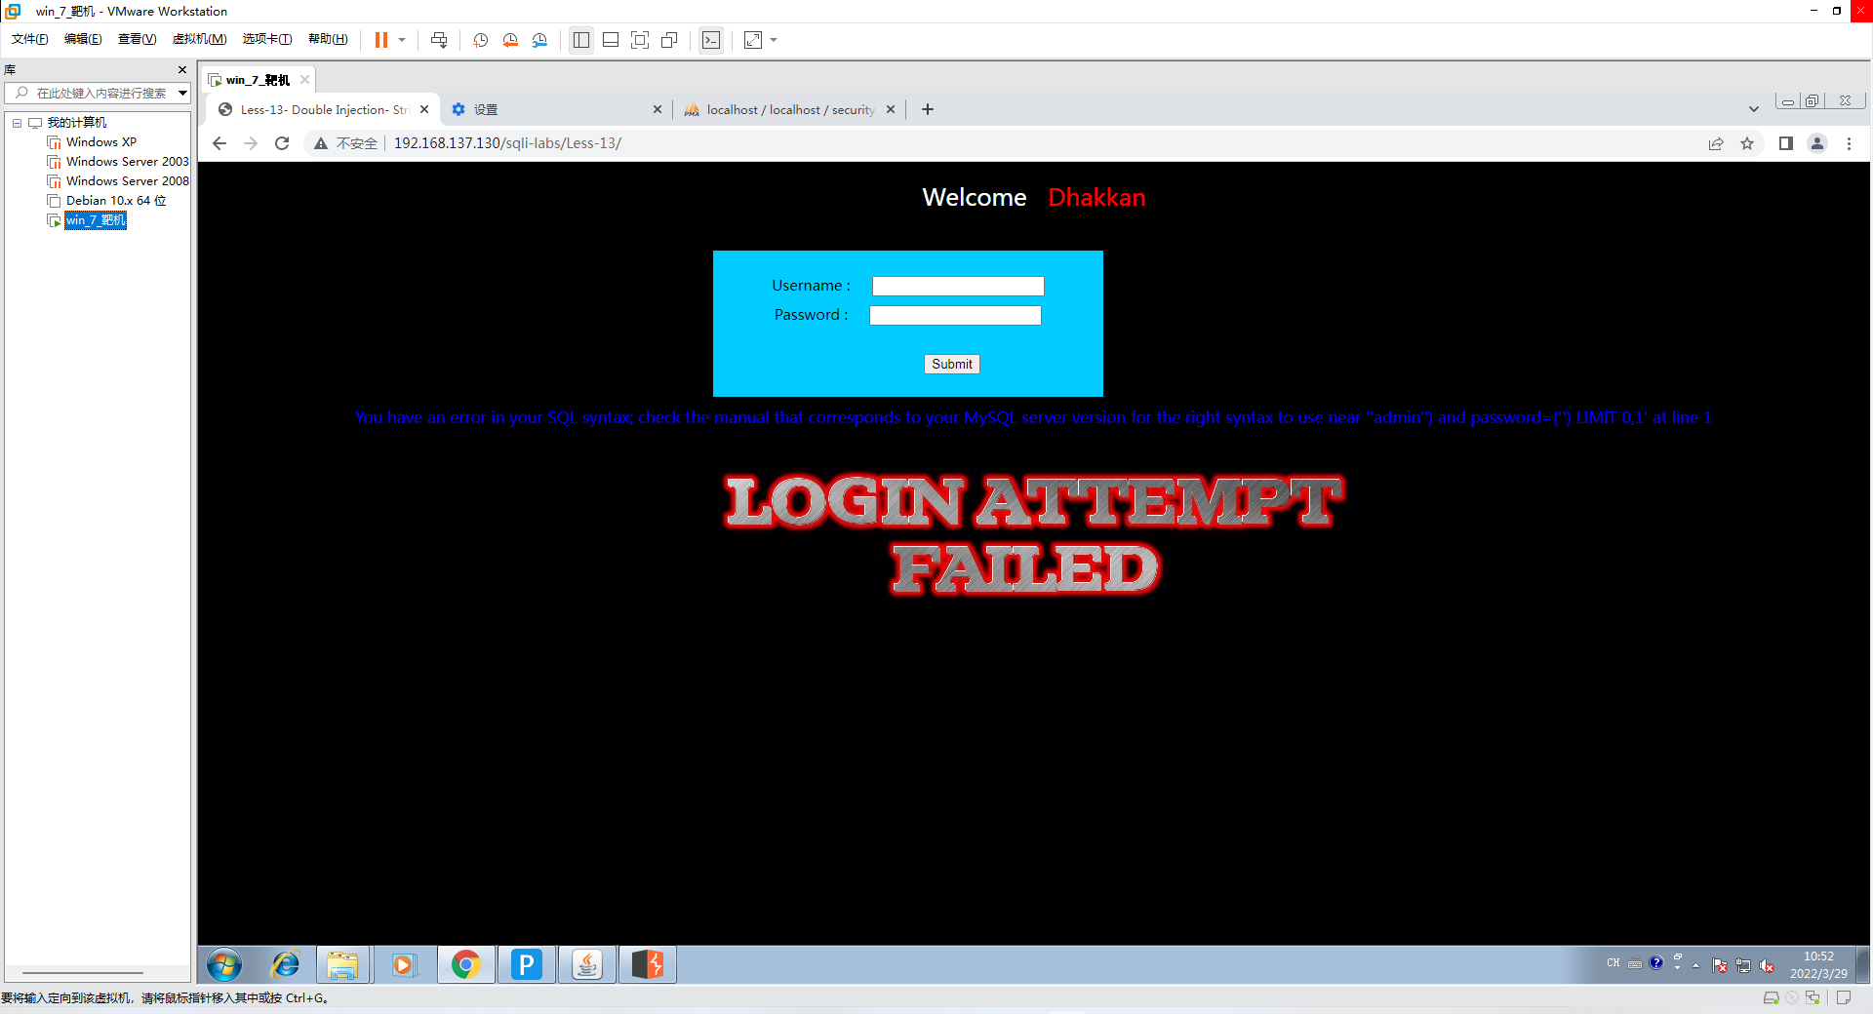Pause the virtual machine
1873x1014 pixels.
coord(381,40)
